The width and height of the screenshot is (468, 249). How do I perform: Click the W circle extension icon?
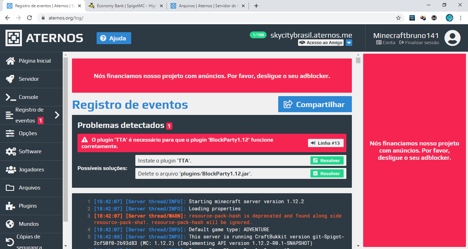tap(434, 18)
